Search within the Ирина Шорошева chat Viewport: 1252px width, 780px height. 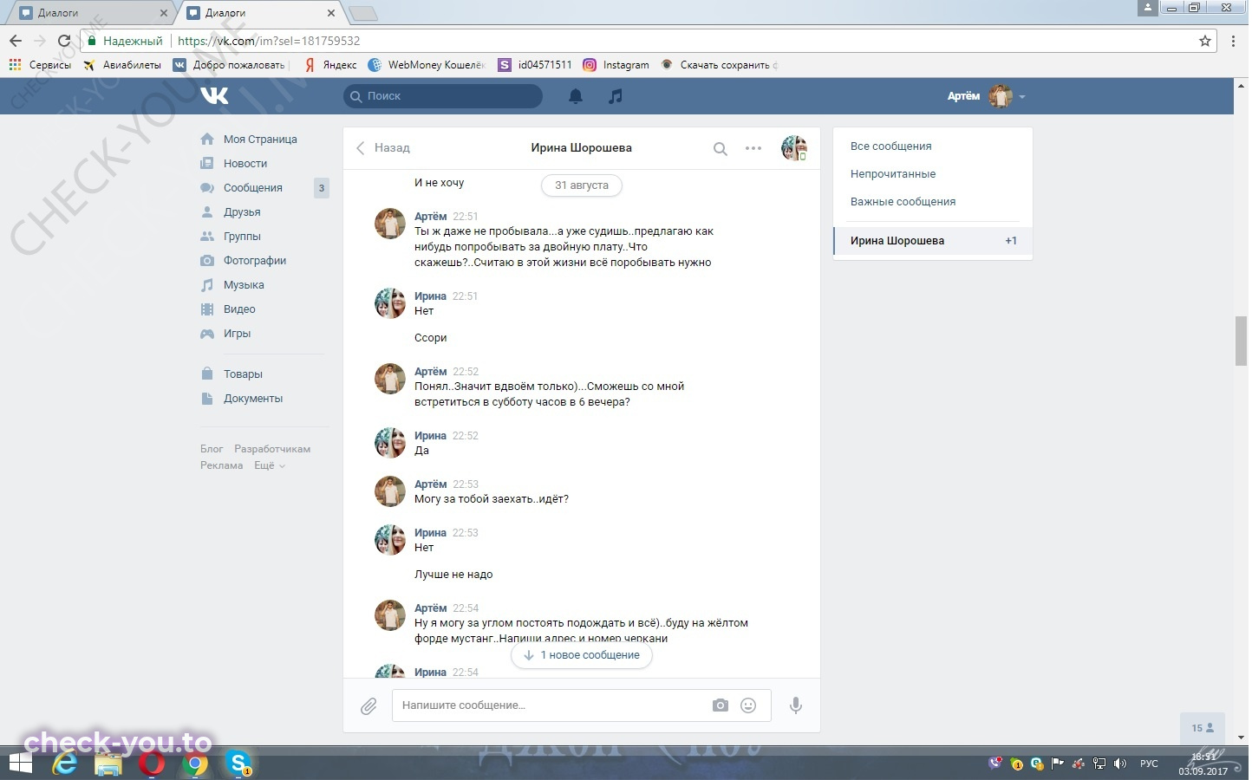720,148
